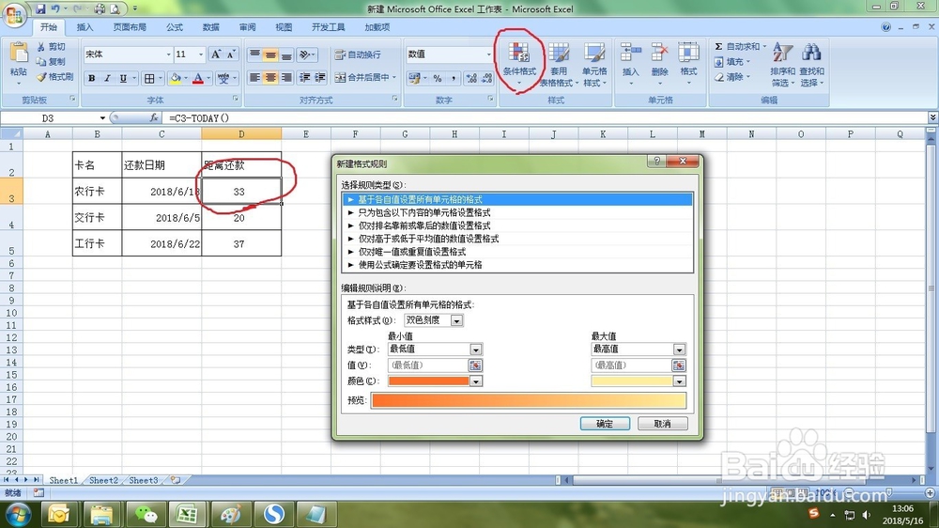Viewport: 939px width, 528px height.
Task: Click the font color A icon
Action: [x=197, y=78]
